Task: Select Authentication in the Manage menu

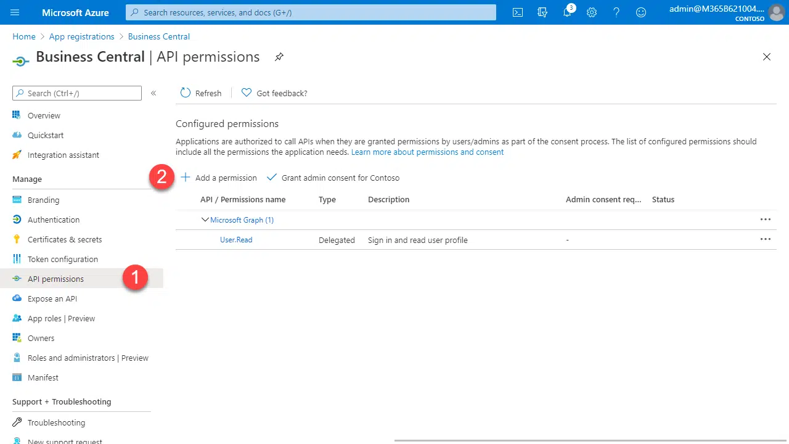Action: pos(54,220)
